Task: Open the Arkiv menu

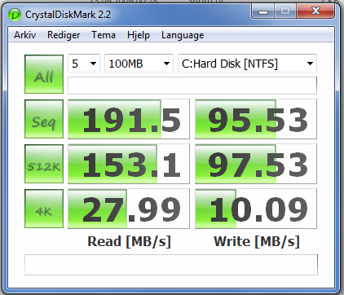Action: pos(24,35)
